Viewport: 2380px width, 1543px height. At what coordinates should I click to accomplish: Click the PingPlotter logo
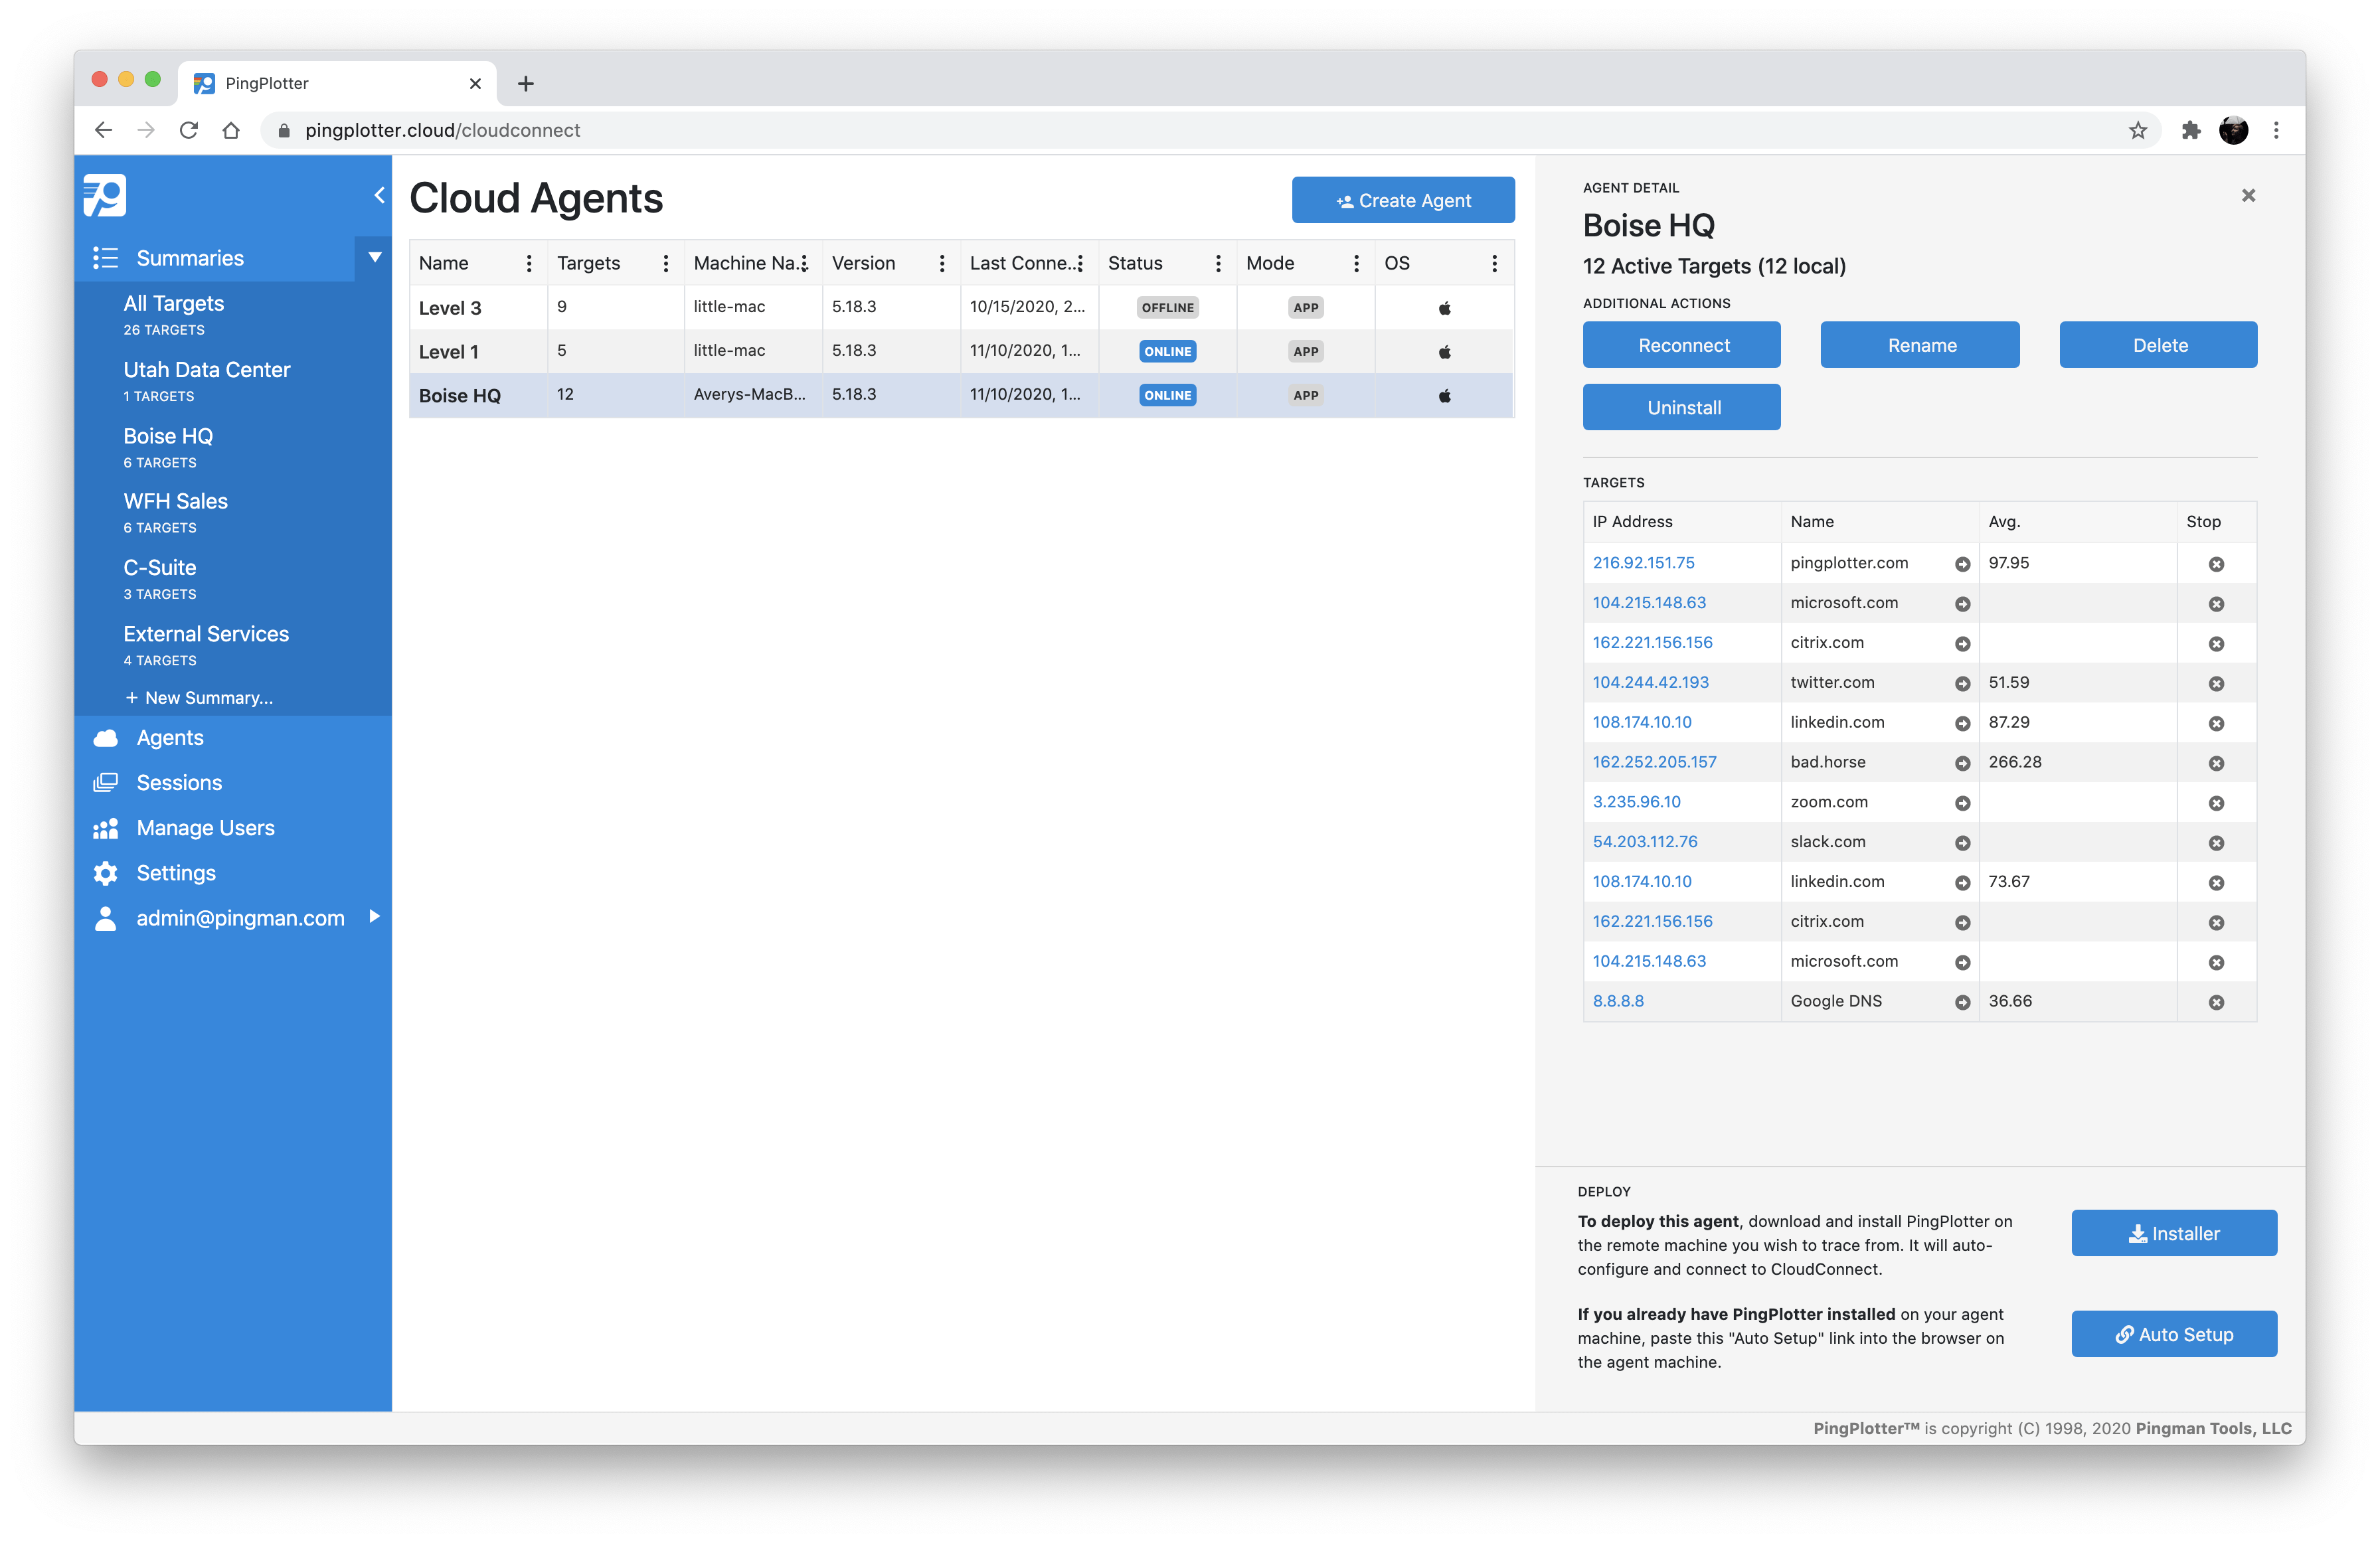tap(104, 195)
